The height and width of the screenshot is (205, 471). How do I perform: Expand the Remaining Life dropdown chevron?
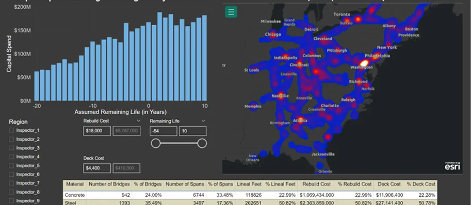pyautogui.click(x=203, y=121)
